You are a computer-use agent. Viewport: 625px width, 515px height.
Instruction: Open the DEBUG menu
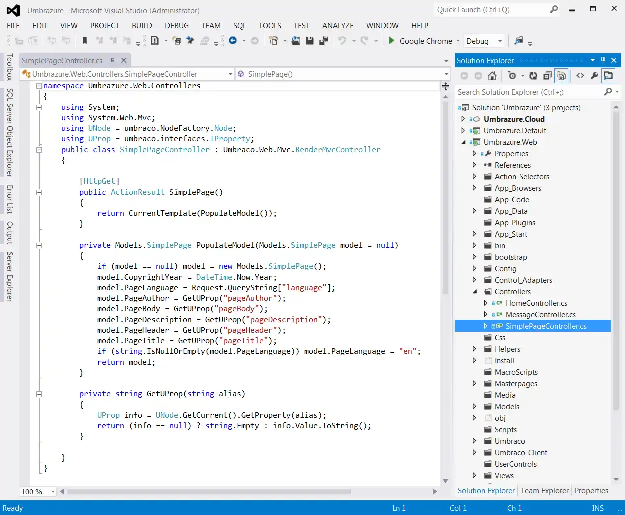coord(177,25)
